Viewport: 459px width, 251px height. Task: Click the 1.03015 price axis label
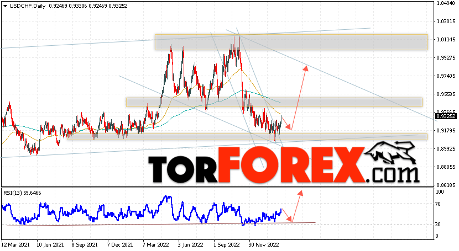point(446,22)
